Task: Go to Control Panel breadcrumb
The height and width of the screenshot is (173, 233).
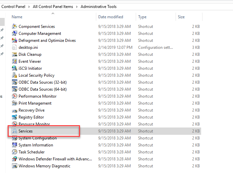Action: [x=14, y=7]
